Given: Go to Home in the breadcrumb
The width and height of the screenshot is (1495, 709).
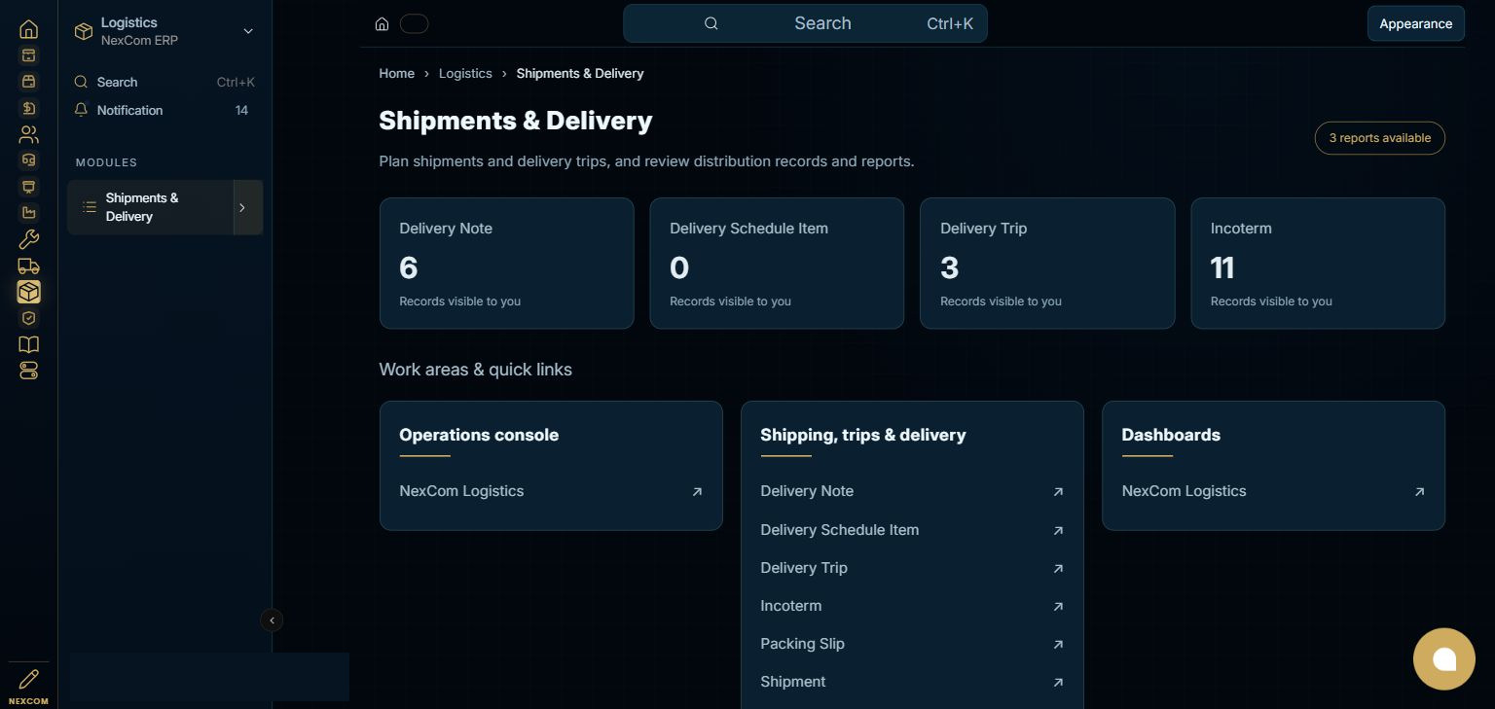Looking at the screenshot, I should [396, 74].
